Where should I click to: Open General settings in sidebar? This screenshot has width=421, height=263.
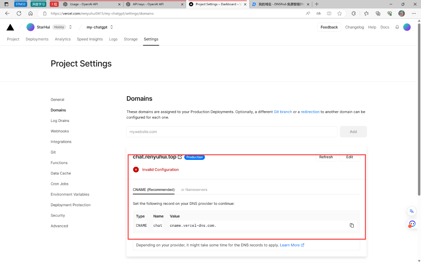57,100
